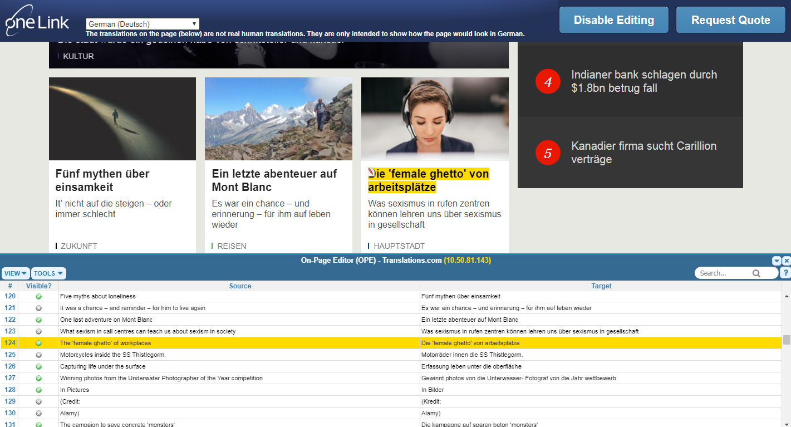This screenshot has width=791, height=427.
Task: Close the On-Page Editor panel
Action: 787,261
